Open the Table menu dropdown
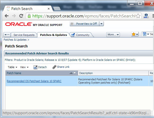 click(x=12, y=67)
